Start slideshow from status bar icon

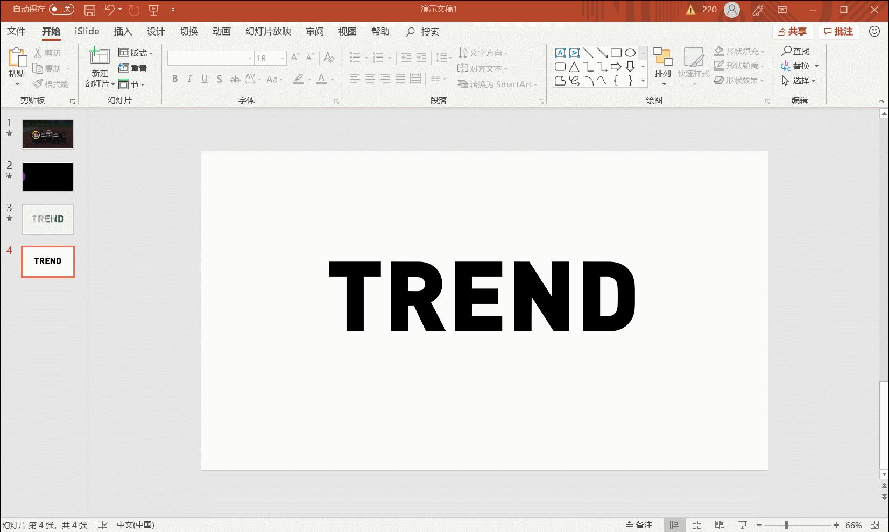tap(742, 525)
